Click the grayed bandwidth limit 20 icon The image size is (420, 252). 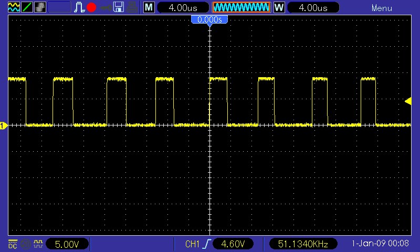(25, 244)
